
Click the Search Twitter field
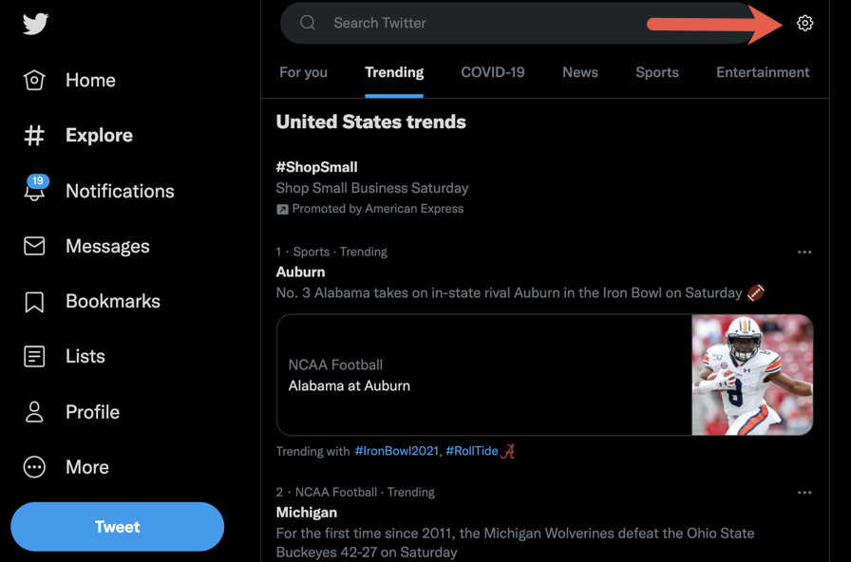click(x=475, y=23)
